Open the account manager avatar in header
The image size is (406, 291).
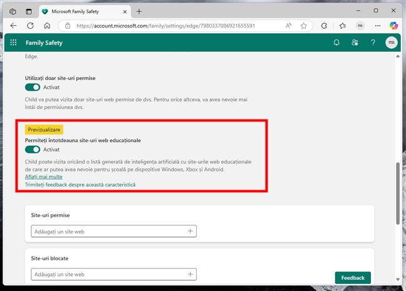(391, 43)
